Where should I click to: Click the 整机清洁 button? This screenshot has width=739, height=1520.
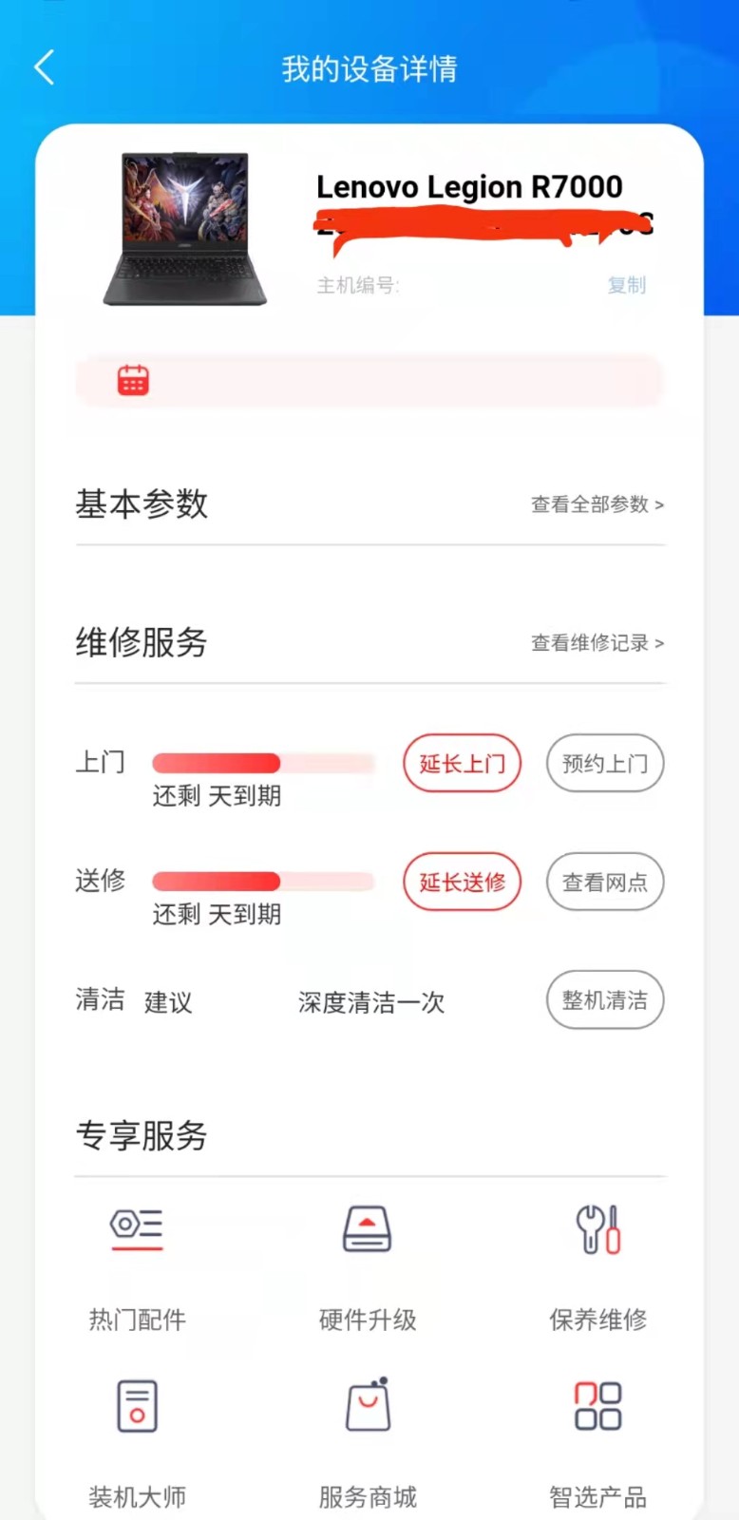click(605, 999)
